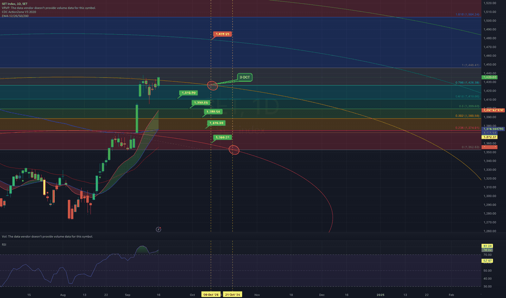This screenshot has height=298, width=506.
Task: Select the green 1,369 price callout
Action: [222, 137]
